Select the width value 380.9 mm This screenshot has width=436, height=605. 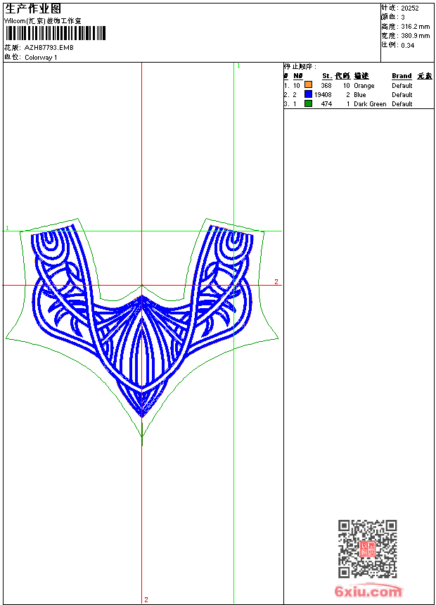tap(415, 36)
